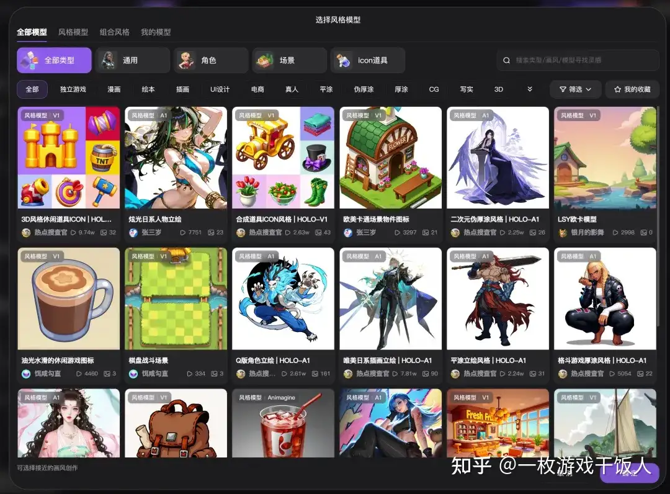
Task: Open 平涂立绘风格 model thumbnail
Action: 498,299
